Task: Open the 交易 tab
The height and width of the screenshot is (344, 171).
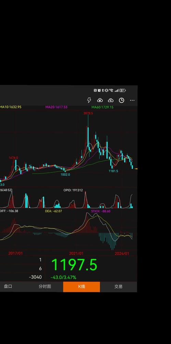Action: (x=118, y=287)
